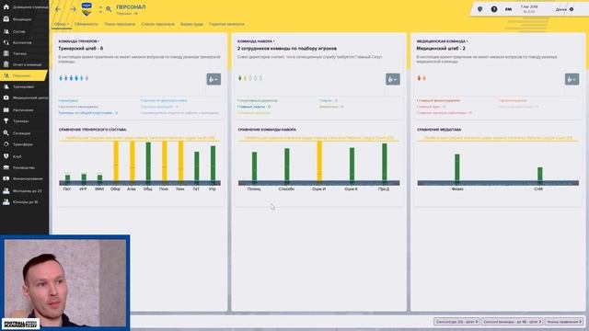Click 'Сравнение тренерского состава' title
Screen dimensions: 589x331
coord(92,130)
